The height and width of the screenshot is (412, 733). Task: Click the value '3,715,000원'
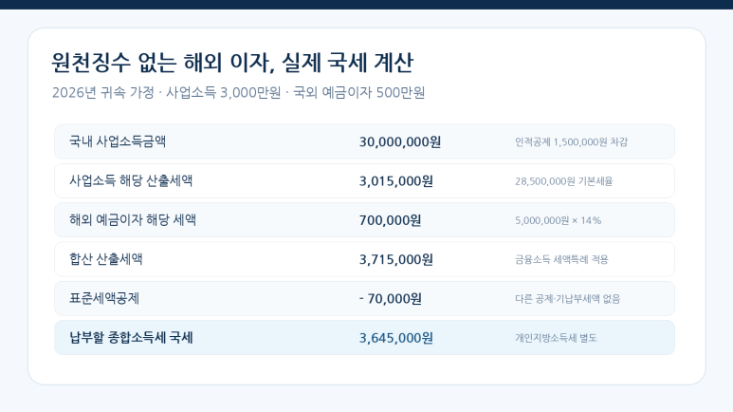396,259
